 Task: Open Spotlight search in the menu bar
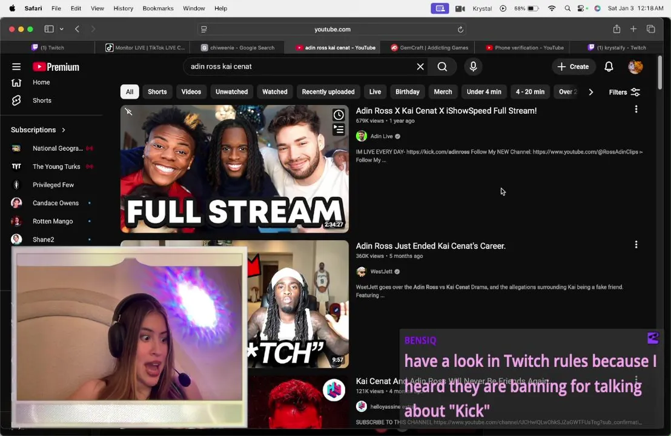(x=567, y=8)
